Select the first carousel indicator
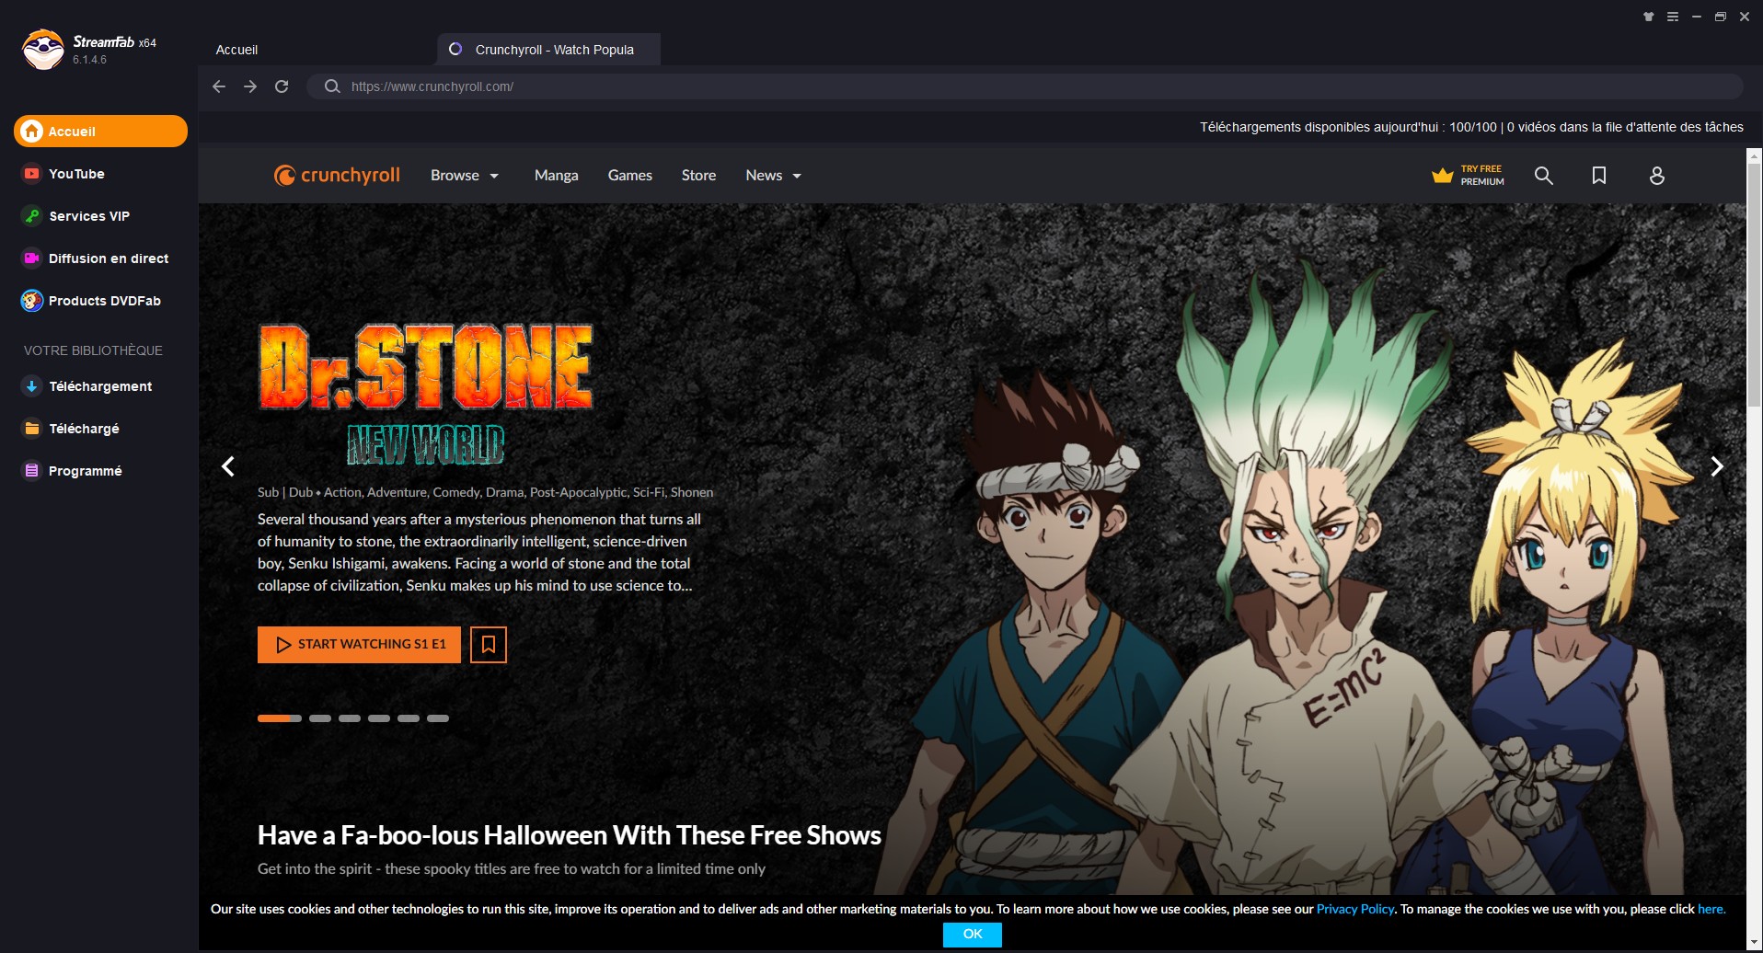1763x953 pixels. [x=280, y=718]
